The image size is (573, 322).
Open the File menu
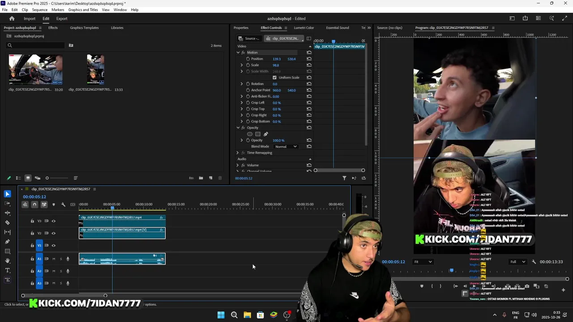pyautogui.click(x=4, y=9)
